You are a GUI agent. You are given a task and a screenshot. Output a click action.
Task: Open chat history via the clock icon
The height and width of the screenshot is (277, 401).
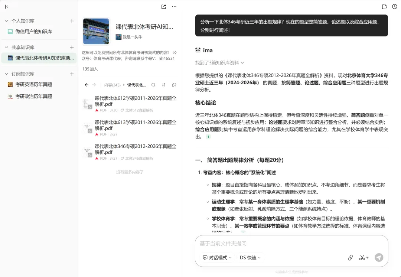[394, 6]
